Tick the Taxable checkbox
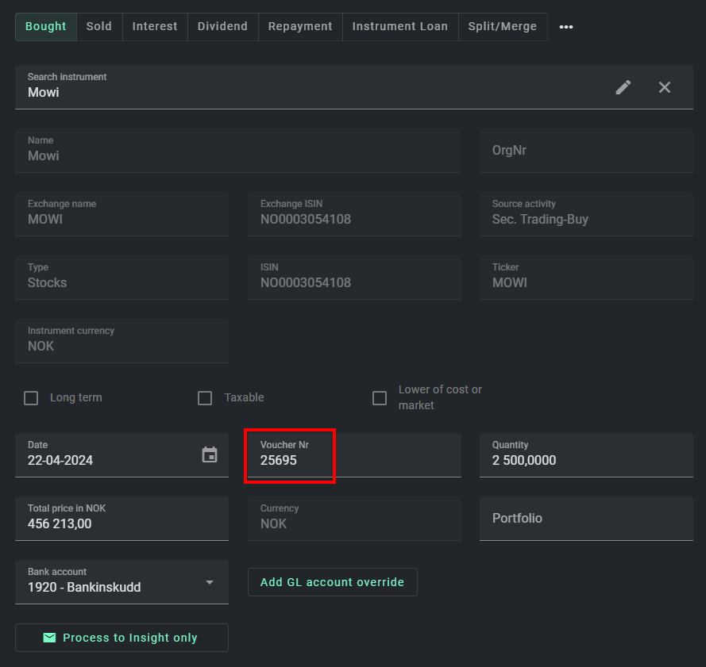 [205, 398]
